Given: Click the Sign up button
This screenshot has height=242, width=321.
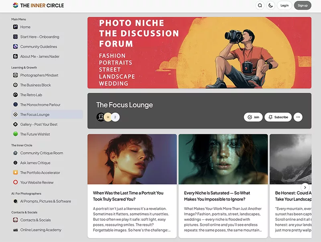Looking at the screenshot, I should point(303,5).
